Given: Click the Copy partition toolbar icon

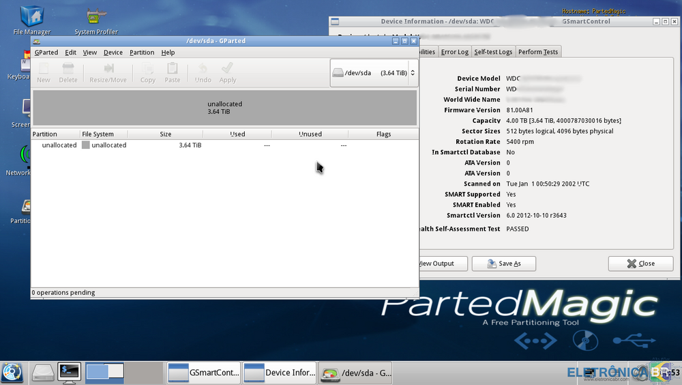Looking at the screenshot, I should (x=148, y=72).
